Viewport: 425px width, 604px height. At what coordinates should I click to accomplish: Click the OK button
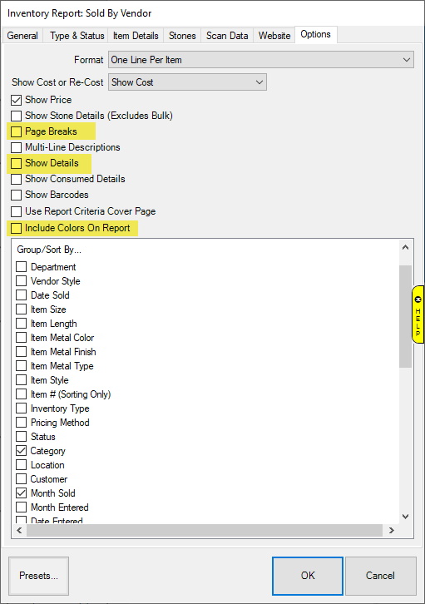[x=308, y=576]
